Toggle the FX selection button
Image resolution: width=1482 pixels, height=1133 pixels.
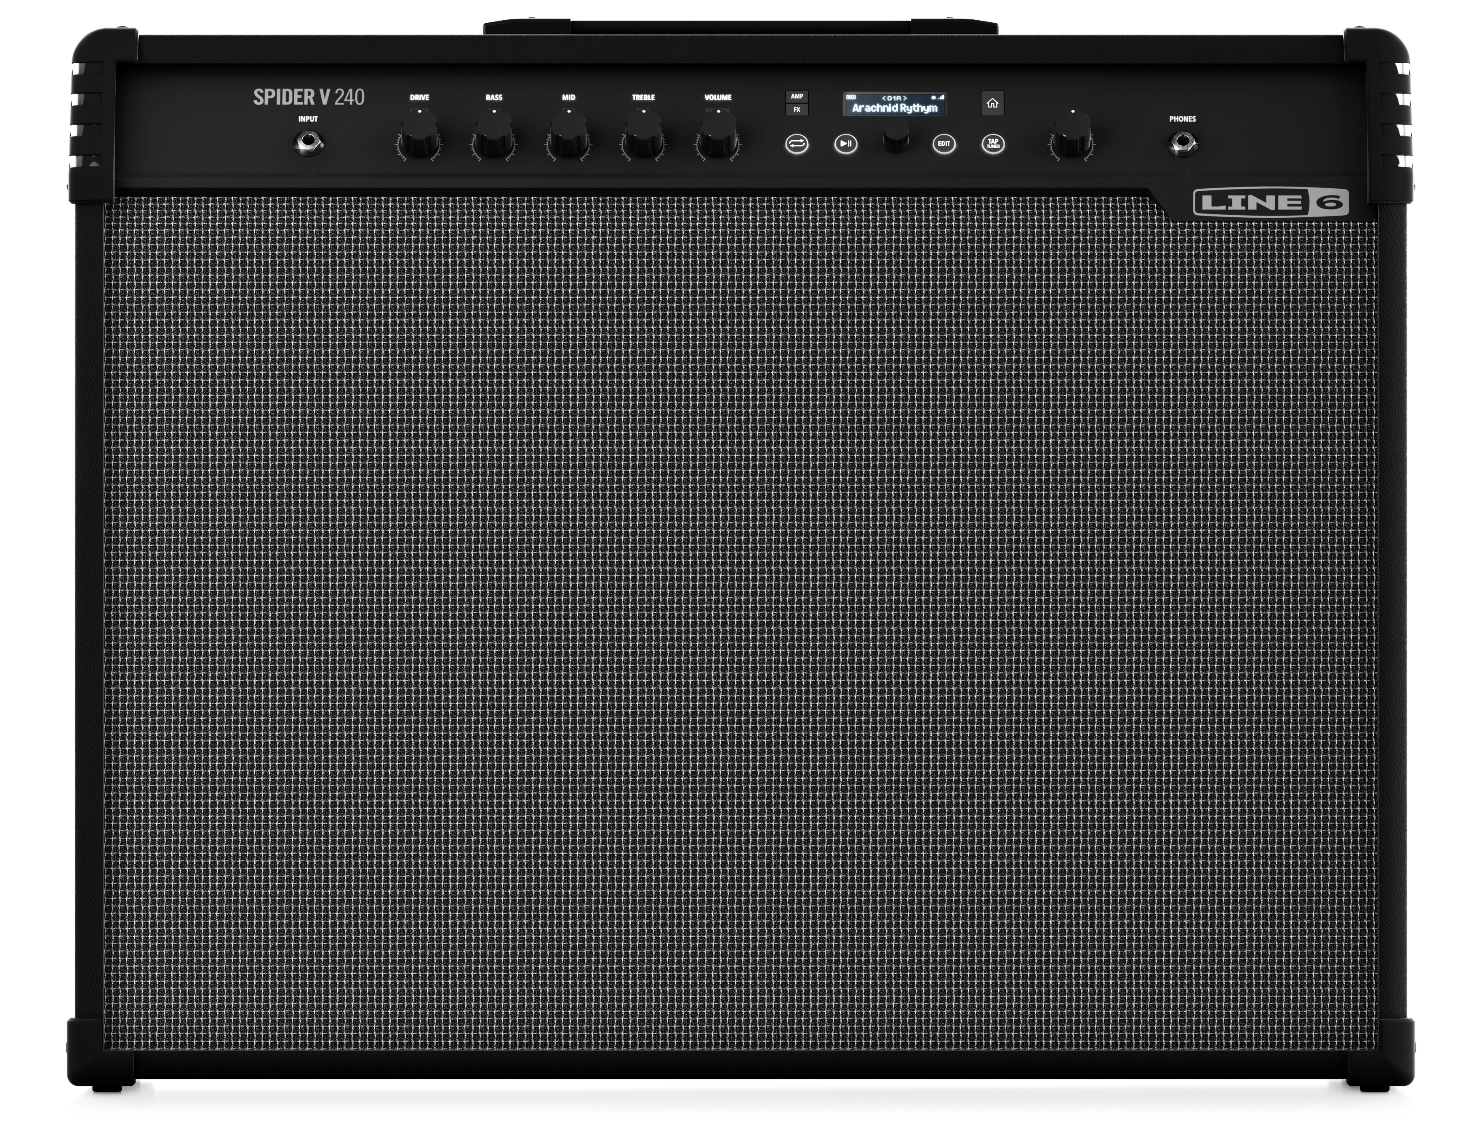(x=797, y=110)
